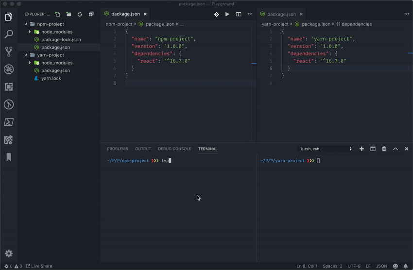The height and width of the screenshot is (270, 413).
Task: Click UTF-8 encoding in status bar
Action: tap(354, 266)
